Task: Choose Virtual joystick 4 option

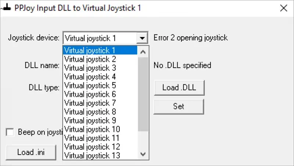Action: coord(90,76)
